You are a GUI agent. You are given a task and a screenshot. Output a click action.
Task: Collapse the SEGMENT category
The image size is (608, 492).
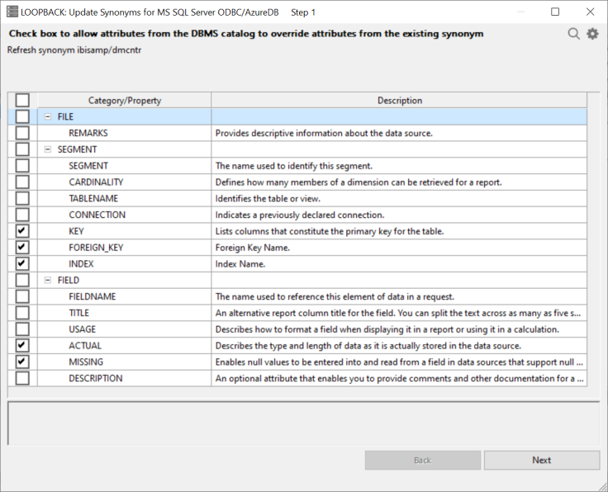click(x=48, y=149)
